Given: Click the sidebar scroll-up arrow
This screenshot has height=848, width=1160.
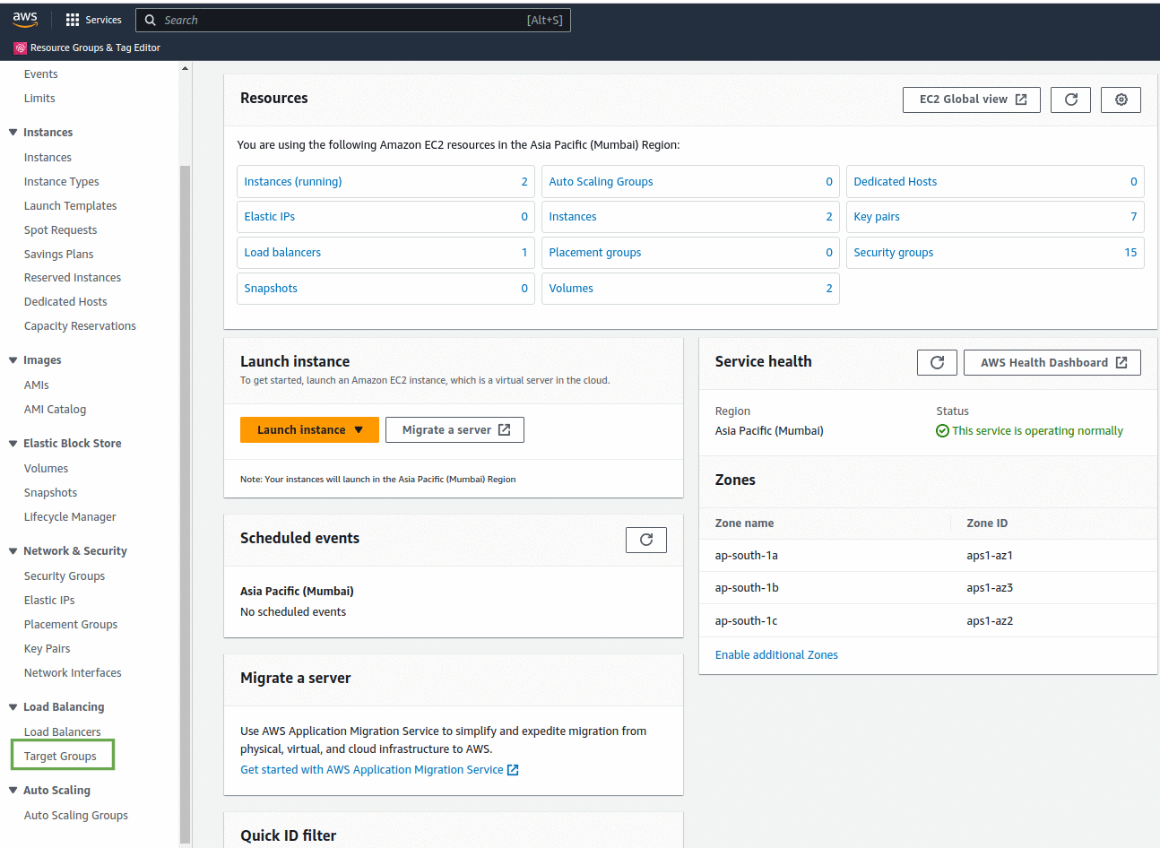Looking at the screenshot, I should coord(185,68).
